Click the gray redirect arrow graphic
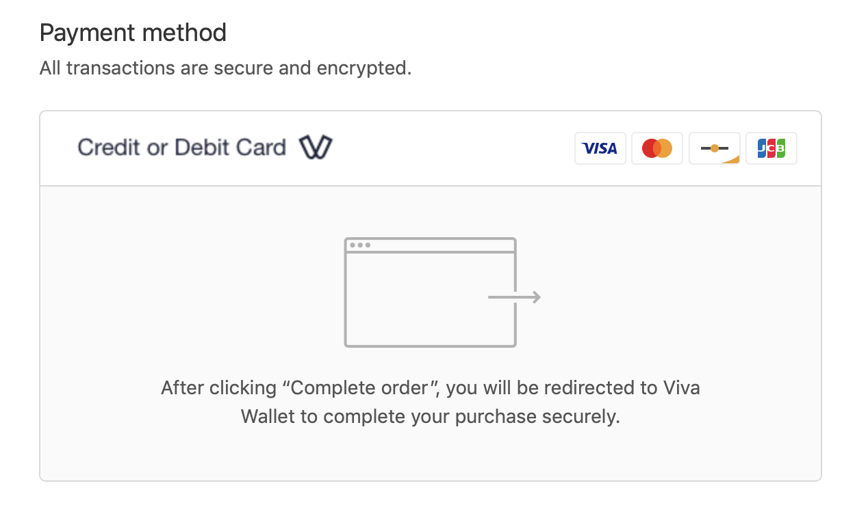This screenshot has height=507, width=842. point(514,297)
